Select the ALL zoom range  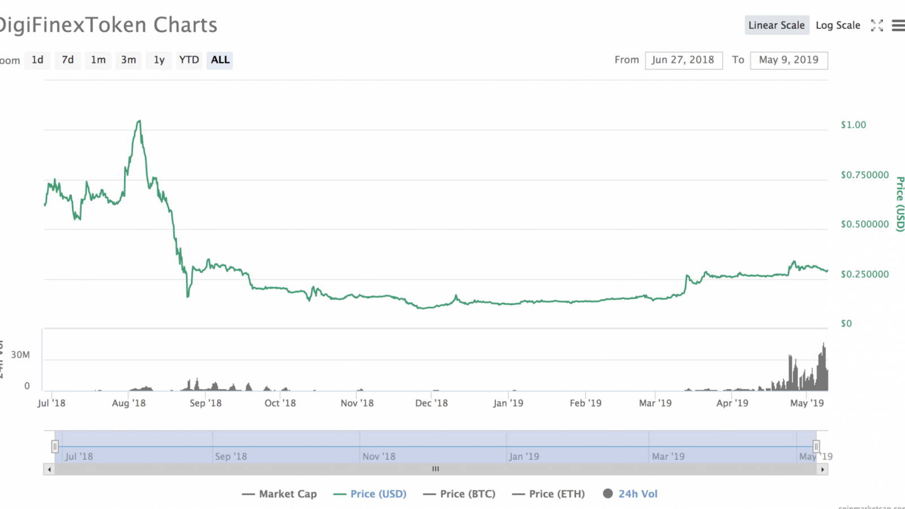pyautogui.click(x=220, y=60)
